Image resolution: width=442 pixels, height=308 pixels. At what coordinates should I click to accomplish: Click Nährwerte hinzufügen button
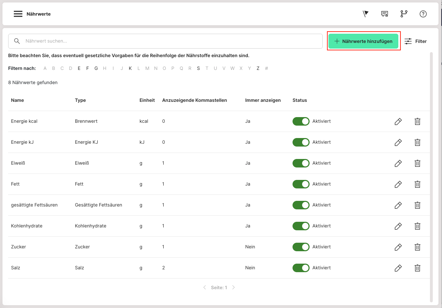point(363,41)
